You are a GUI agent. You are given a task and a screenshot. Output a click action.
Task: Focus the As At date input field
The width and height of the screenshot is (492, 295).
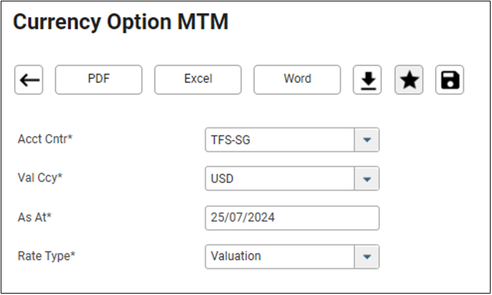(x=292, y=218)
